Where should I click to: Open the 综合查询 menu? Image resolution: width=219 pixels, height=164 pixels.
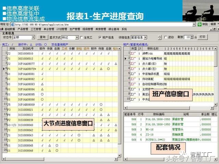coord(114,29)
